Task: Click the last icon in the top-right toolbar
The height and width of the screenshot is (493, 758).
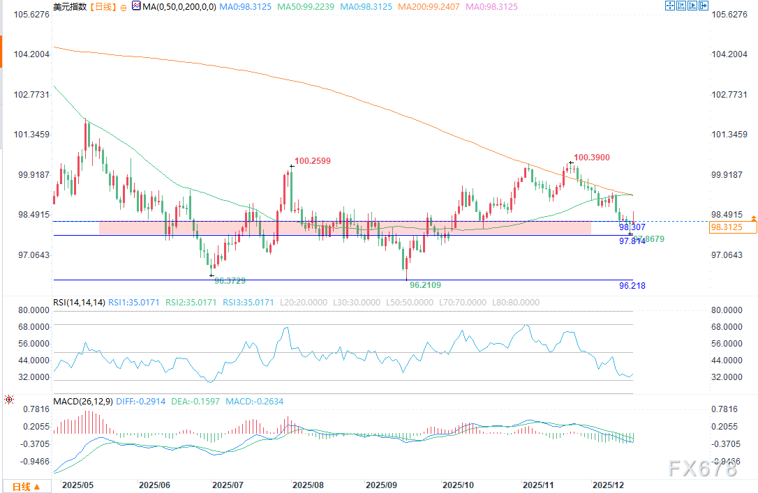Action: [x=703, y=6]
